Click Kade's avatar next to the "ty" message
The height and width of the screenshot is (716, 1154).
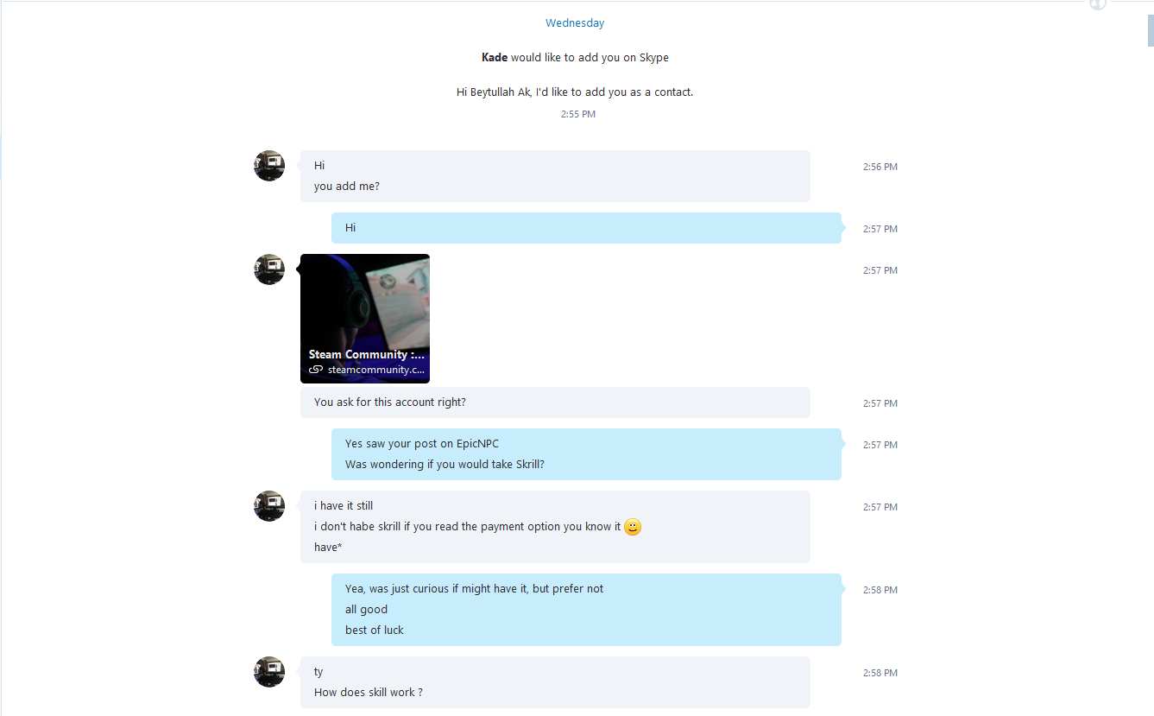tap(269, 672)
